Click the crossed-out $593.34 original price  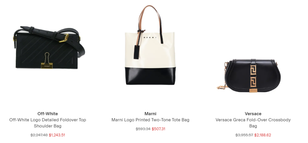(143, 129)
